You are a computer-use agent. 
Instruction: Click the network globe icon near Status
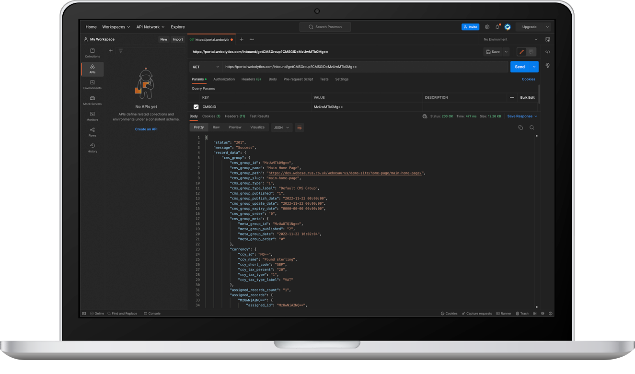[425, 116]
